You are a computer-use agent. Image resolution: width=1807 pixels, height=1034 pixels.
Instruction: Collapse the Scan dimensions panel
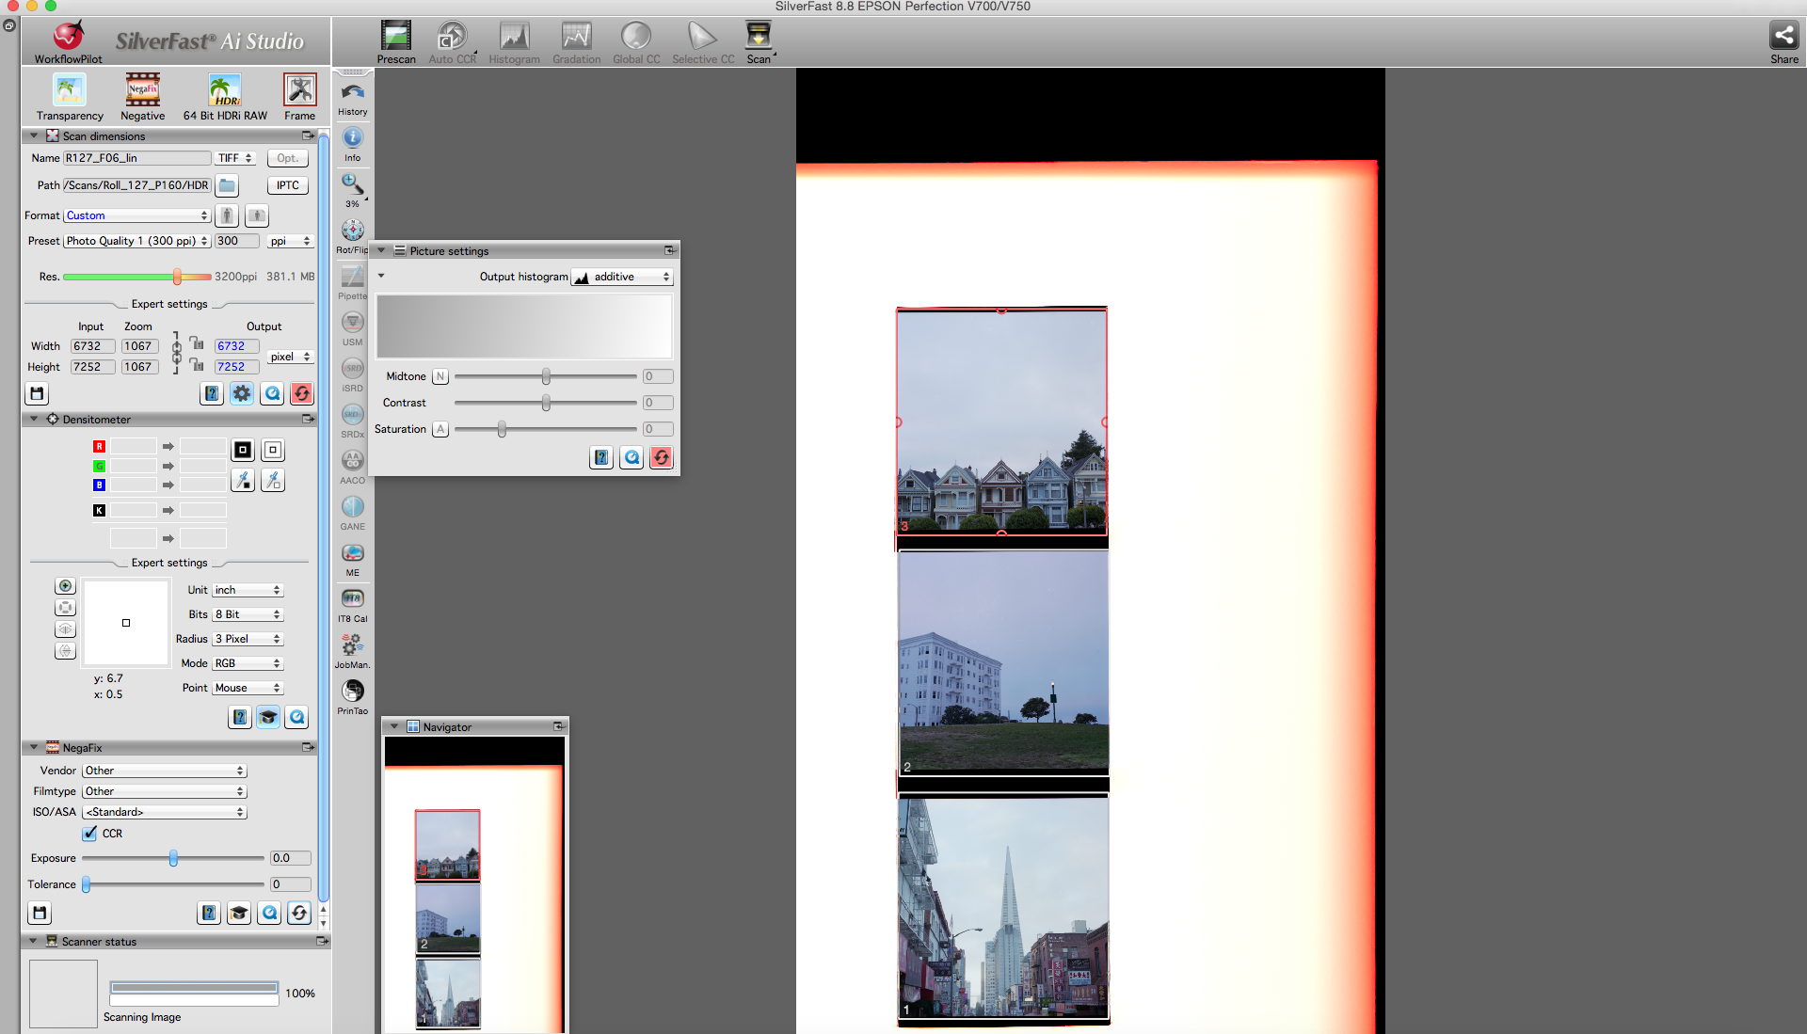tap(34, 135)
